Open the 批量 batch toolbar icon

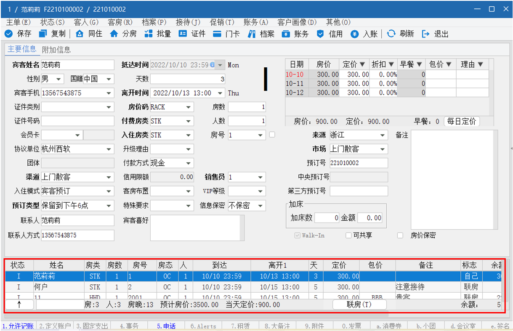[148, 34]
